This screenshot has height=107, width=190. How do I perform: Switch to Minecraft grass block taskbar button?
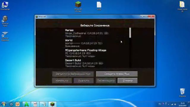point(52,104)
